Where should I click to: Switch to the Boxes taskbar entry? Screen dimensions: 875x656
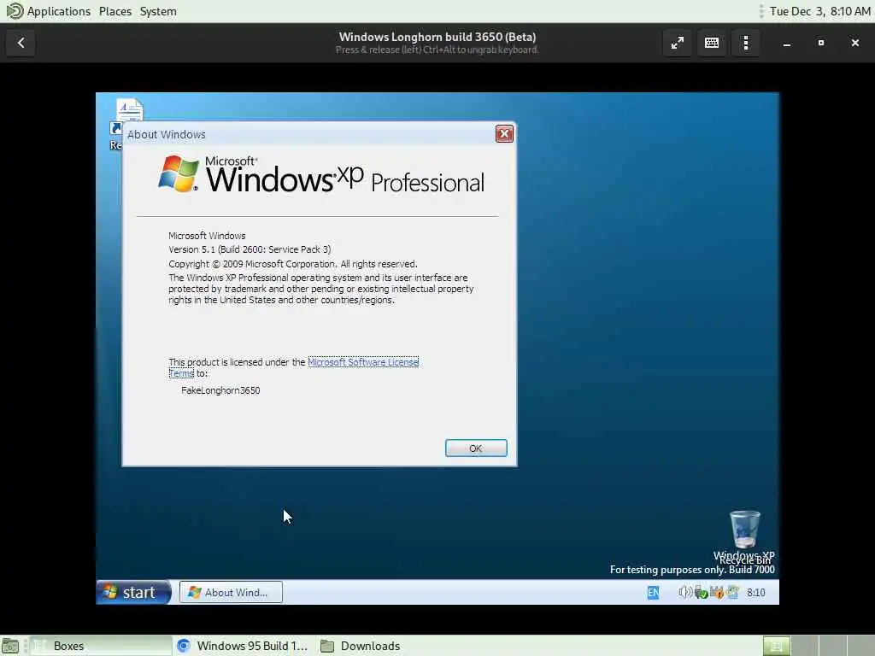tap(101, 646)
